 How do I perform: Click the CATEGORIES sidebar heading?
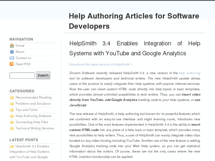[x=22, y=91]
